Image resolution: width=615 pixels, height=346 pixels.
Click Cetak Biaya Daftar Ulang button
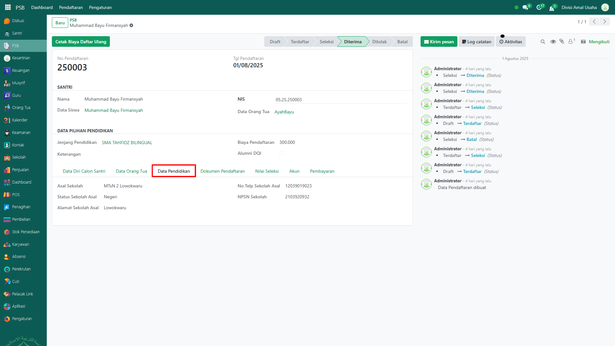[x=81, y=42]
